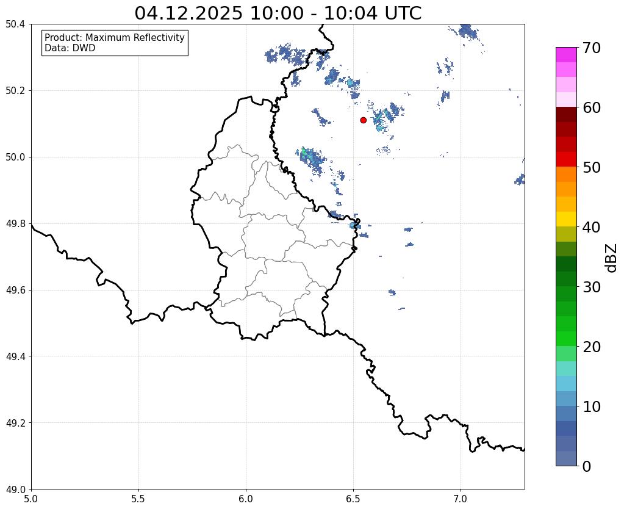Pick the bright red colorbar swatch near 50

[x=566, y=159]
